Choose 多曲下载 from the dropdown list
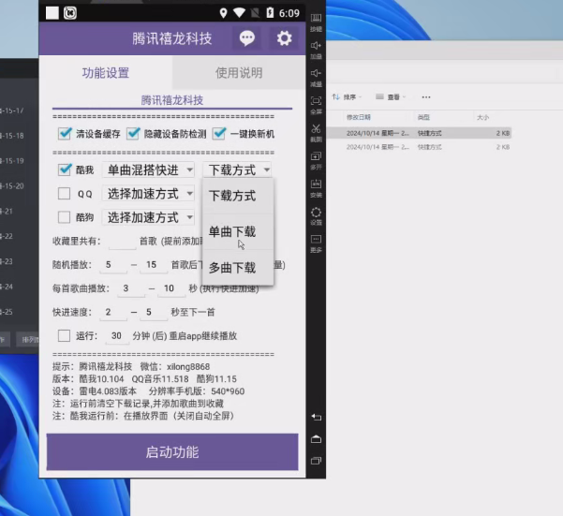The width and height of the screenshot is (563, 516). pyautogui.click(x=238, y=268)
